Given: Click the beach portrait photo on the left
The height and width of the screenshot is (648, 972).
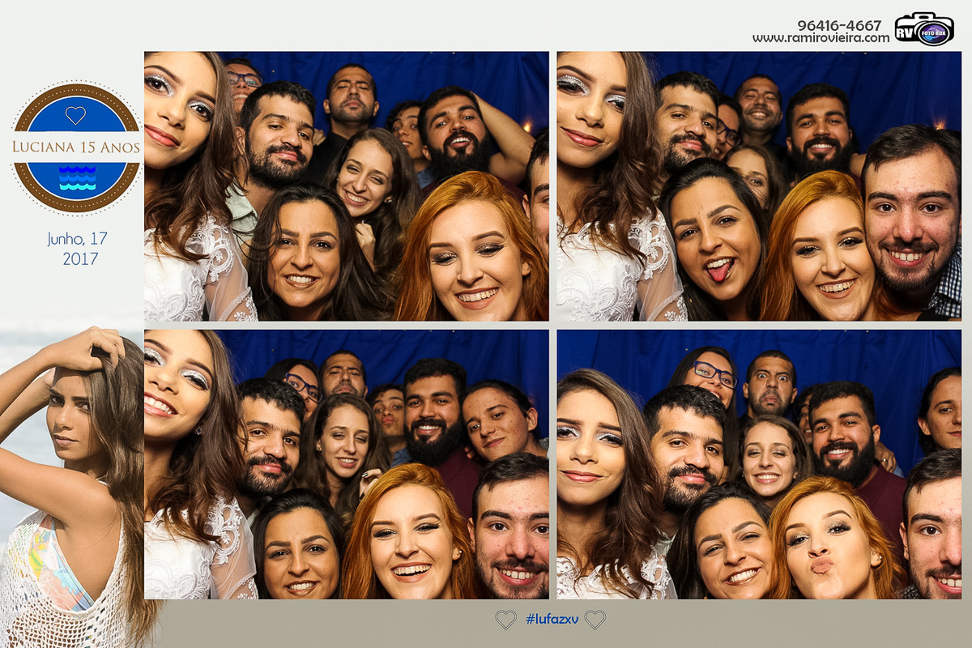Looking at the screenshot, I should [71, 486].
